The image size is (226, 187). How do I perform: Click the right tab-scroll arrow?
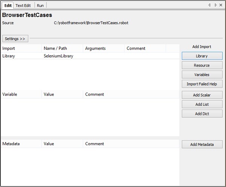click(x=215, y=5)
